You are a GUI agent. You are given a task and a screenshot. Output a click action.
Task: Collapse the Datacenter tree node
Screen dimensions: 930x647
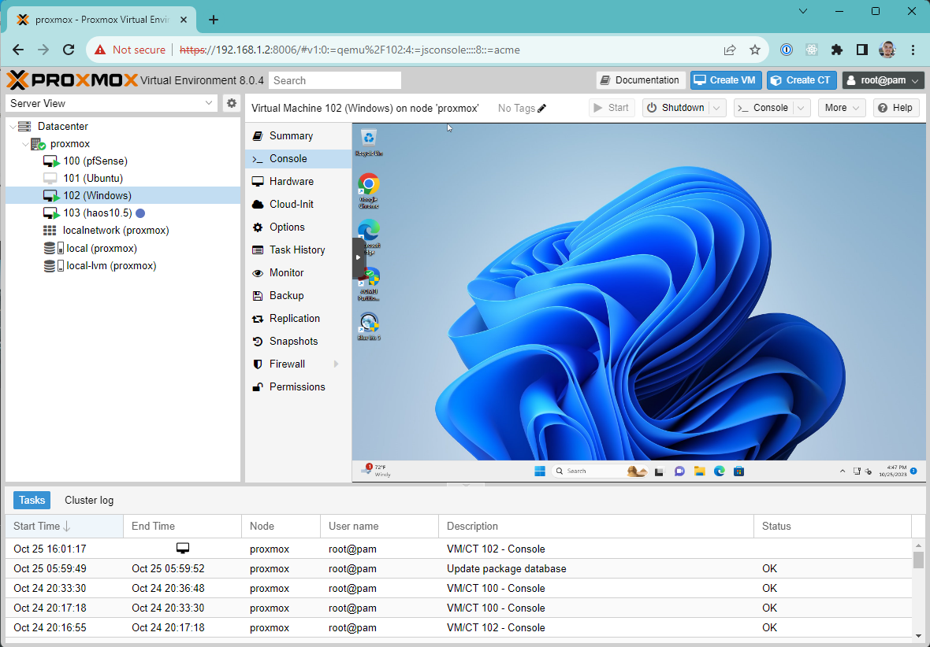pos(13,127)
